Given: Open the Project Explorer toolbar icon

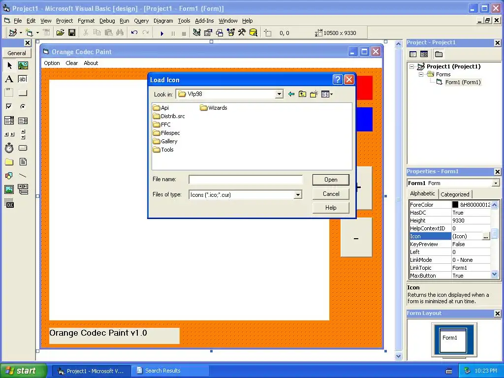Looking at the screenshot, I should click(197, 33).
